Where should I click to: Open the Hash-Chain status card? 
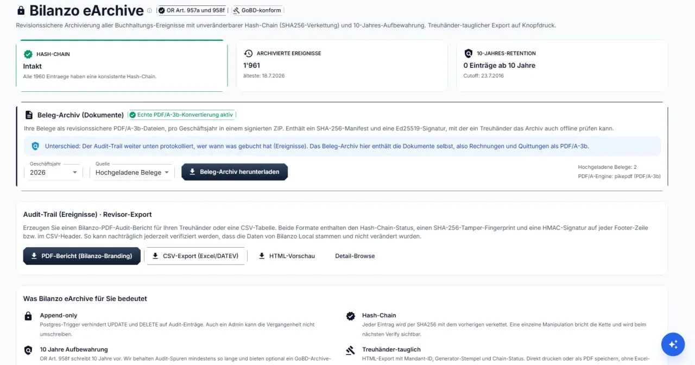122,65
